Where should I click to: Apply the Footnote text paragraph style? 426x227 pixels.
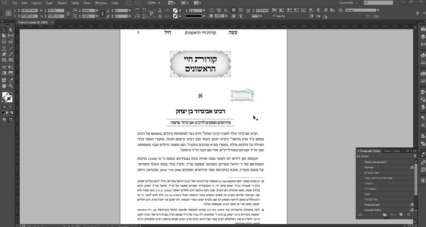(385, 205)
